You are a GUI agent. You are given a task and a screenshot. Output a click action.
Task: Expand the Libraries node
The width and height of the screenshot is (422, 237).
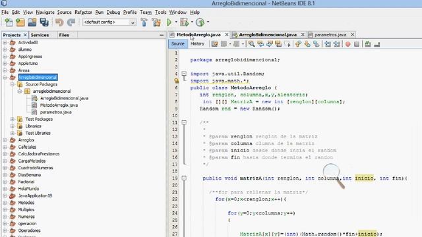(13, 126)
